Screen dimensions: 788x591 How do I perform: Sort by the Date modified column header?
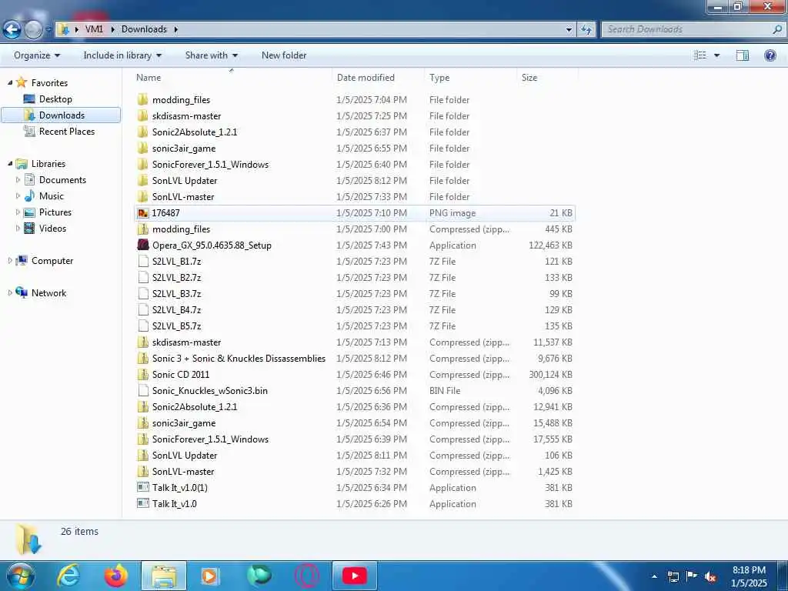(366, 78)
